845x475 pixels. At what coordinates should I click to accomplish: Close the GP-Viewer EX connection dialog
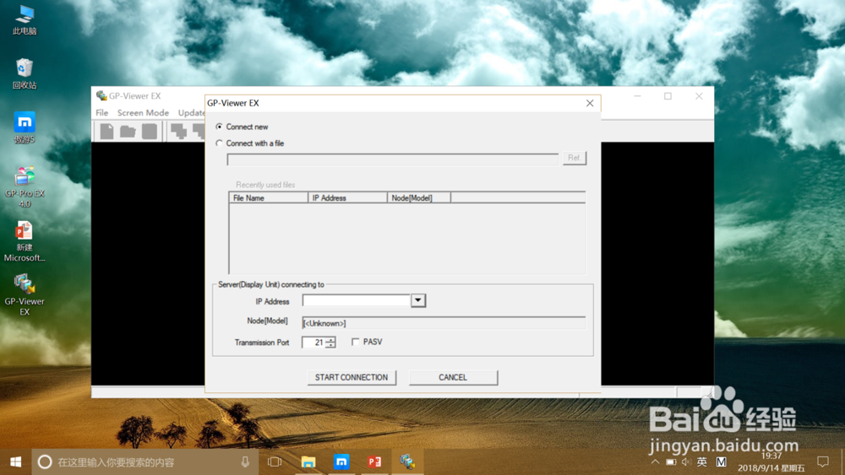tap(590, 103)
